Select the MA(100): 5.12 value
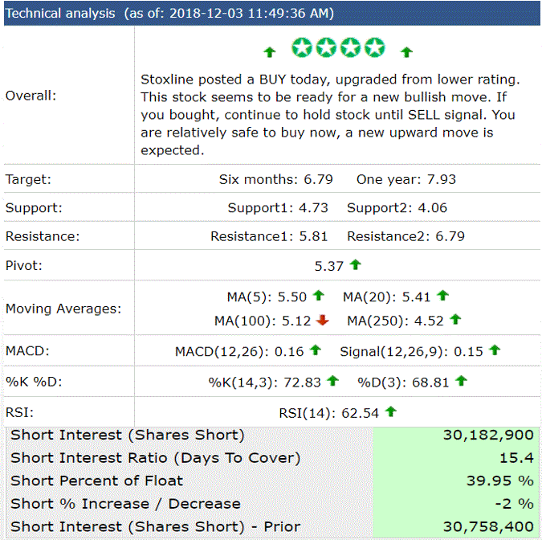Screen dimensions: 542x540 point(263,321)
